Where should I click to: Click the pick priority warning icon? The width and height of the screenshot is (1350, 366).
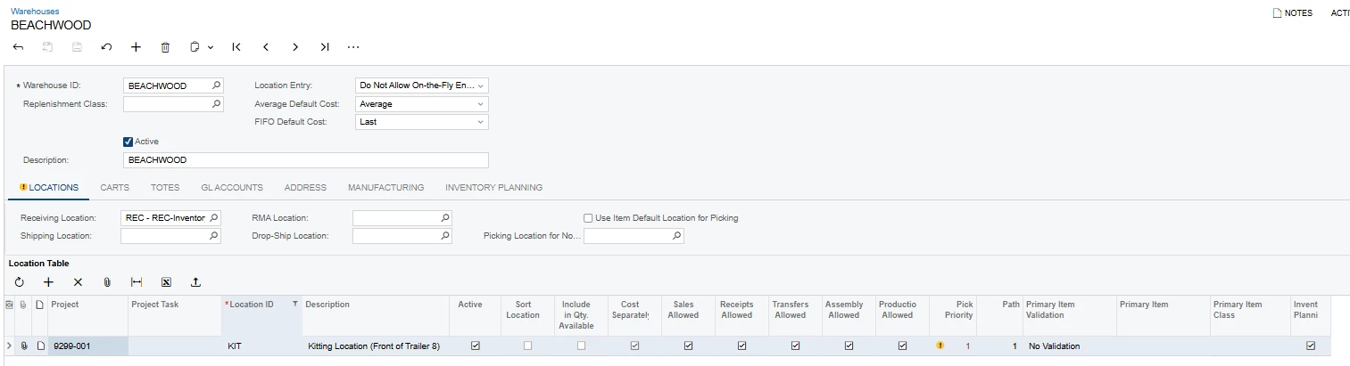pyautogui.click(x=940, y=346)
